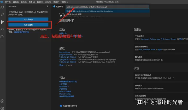Open the 转到(G) menu
The image size is (188, 110).
point(40,2)
